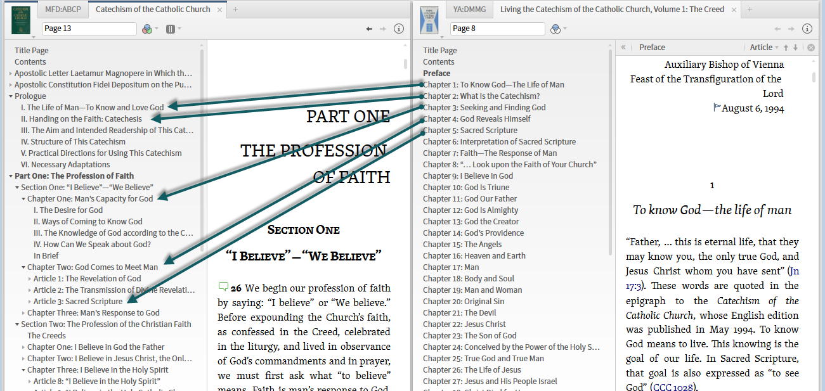Collapse Section Two: Profession of Christian Faith

17,324
